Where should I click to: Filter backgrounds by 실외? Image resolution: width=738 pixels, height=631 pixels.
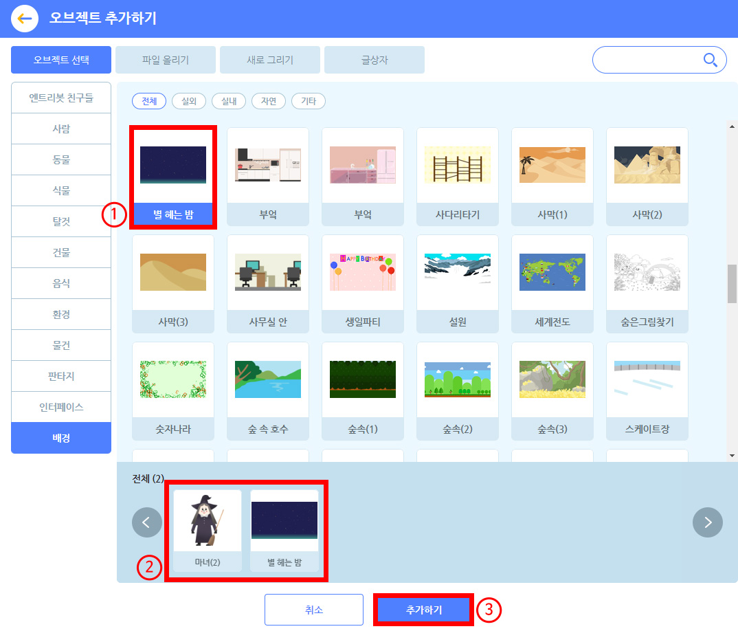[189, 101]
